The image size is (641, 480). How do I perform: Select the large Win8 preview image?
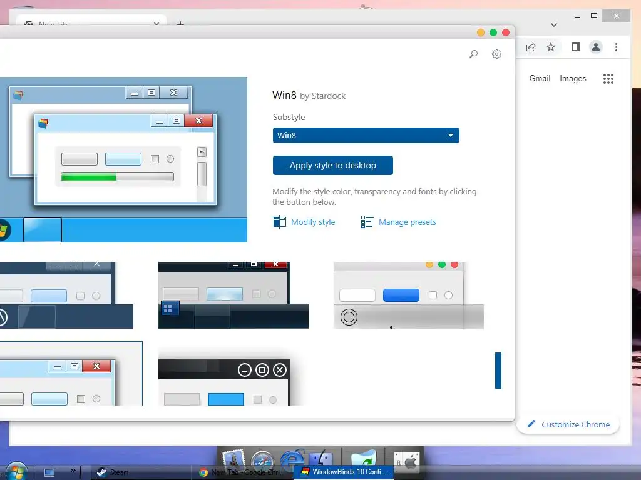(123, 159)
